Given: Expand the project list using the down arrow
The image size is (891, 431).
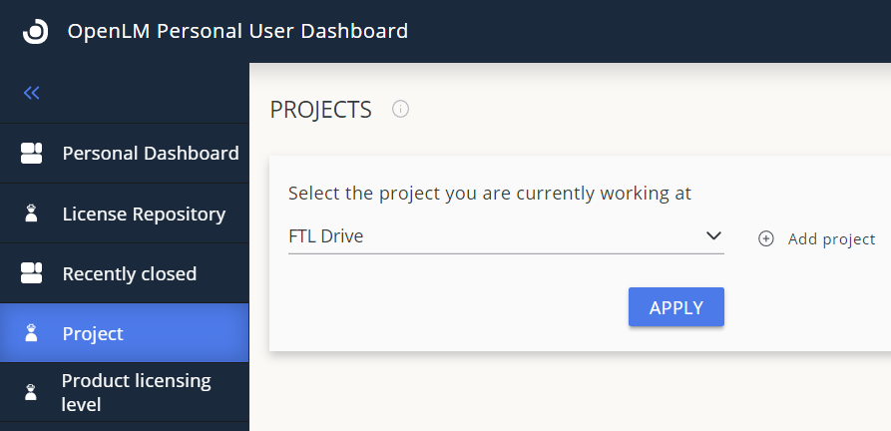Looking at the screenshot, I should point(713,236).
